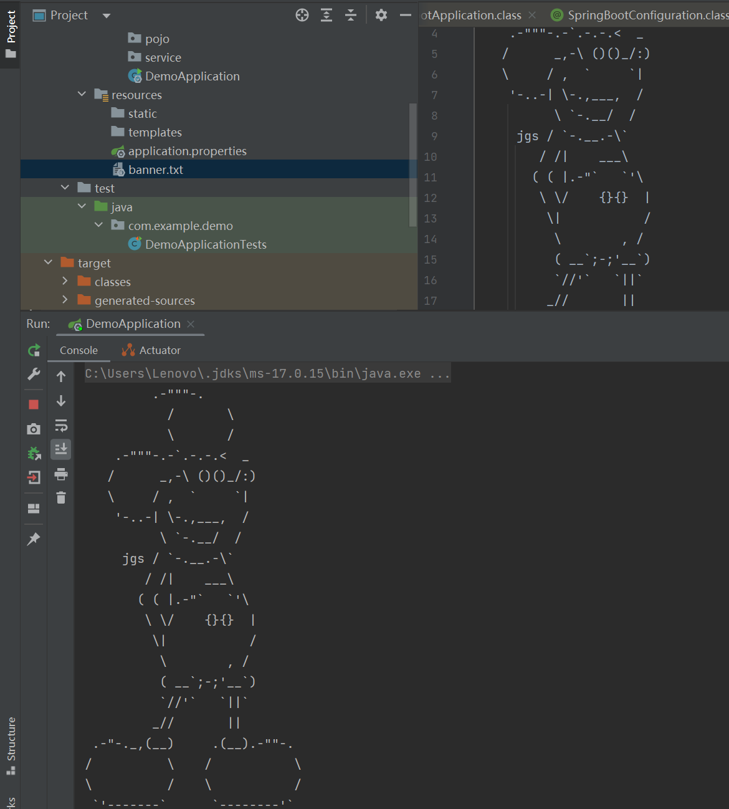Click 'jgs' text in console output
This screenshot has width=729, height=809.
click(x=133, y=558)
